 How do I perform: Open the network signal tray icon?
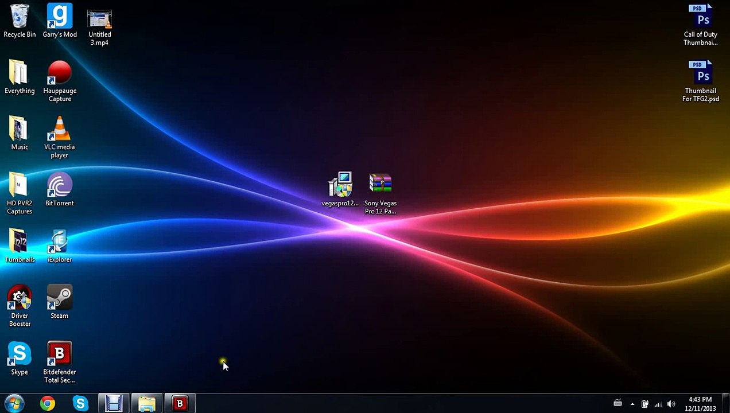coord(658,404)
